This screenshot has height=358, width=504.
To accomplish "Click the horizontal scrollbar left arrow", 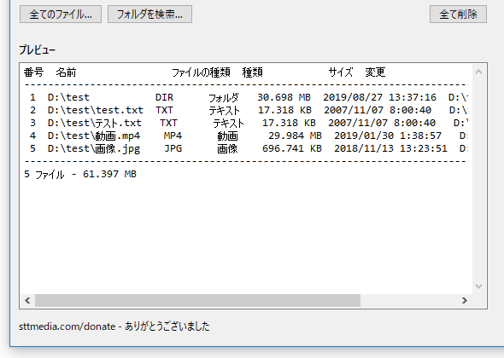I will tap(27, 301).
